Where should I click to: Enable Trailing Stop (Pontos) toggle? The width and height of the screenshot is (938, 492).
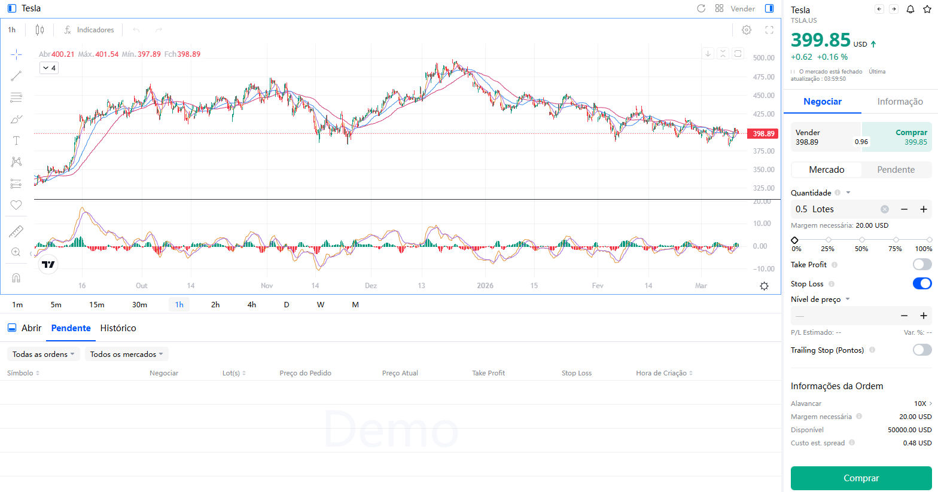click(x=922, y=350)
